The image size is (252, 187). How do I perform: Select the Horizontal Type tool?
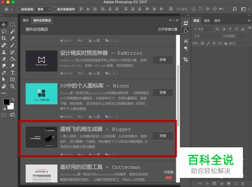tap(12, 73)
